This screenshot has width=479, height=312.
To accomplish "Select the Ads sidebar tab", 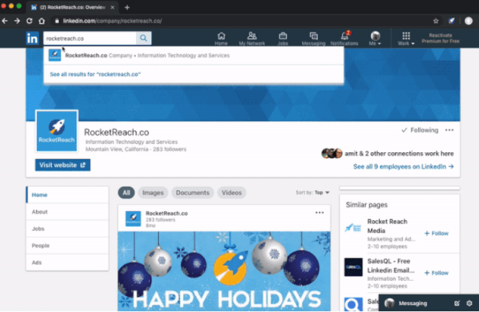I will point(67,262).
